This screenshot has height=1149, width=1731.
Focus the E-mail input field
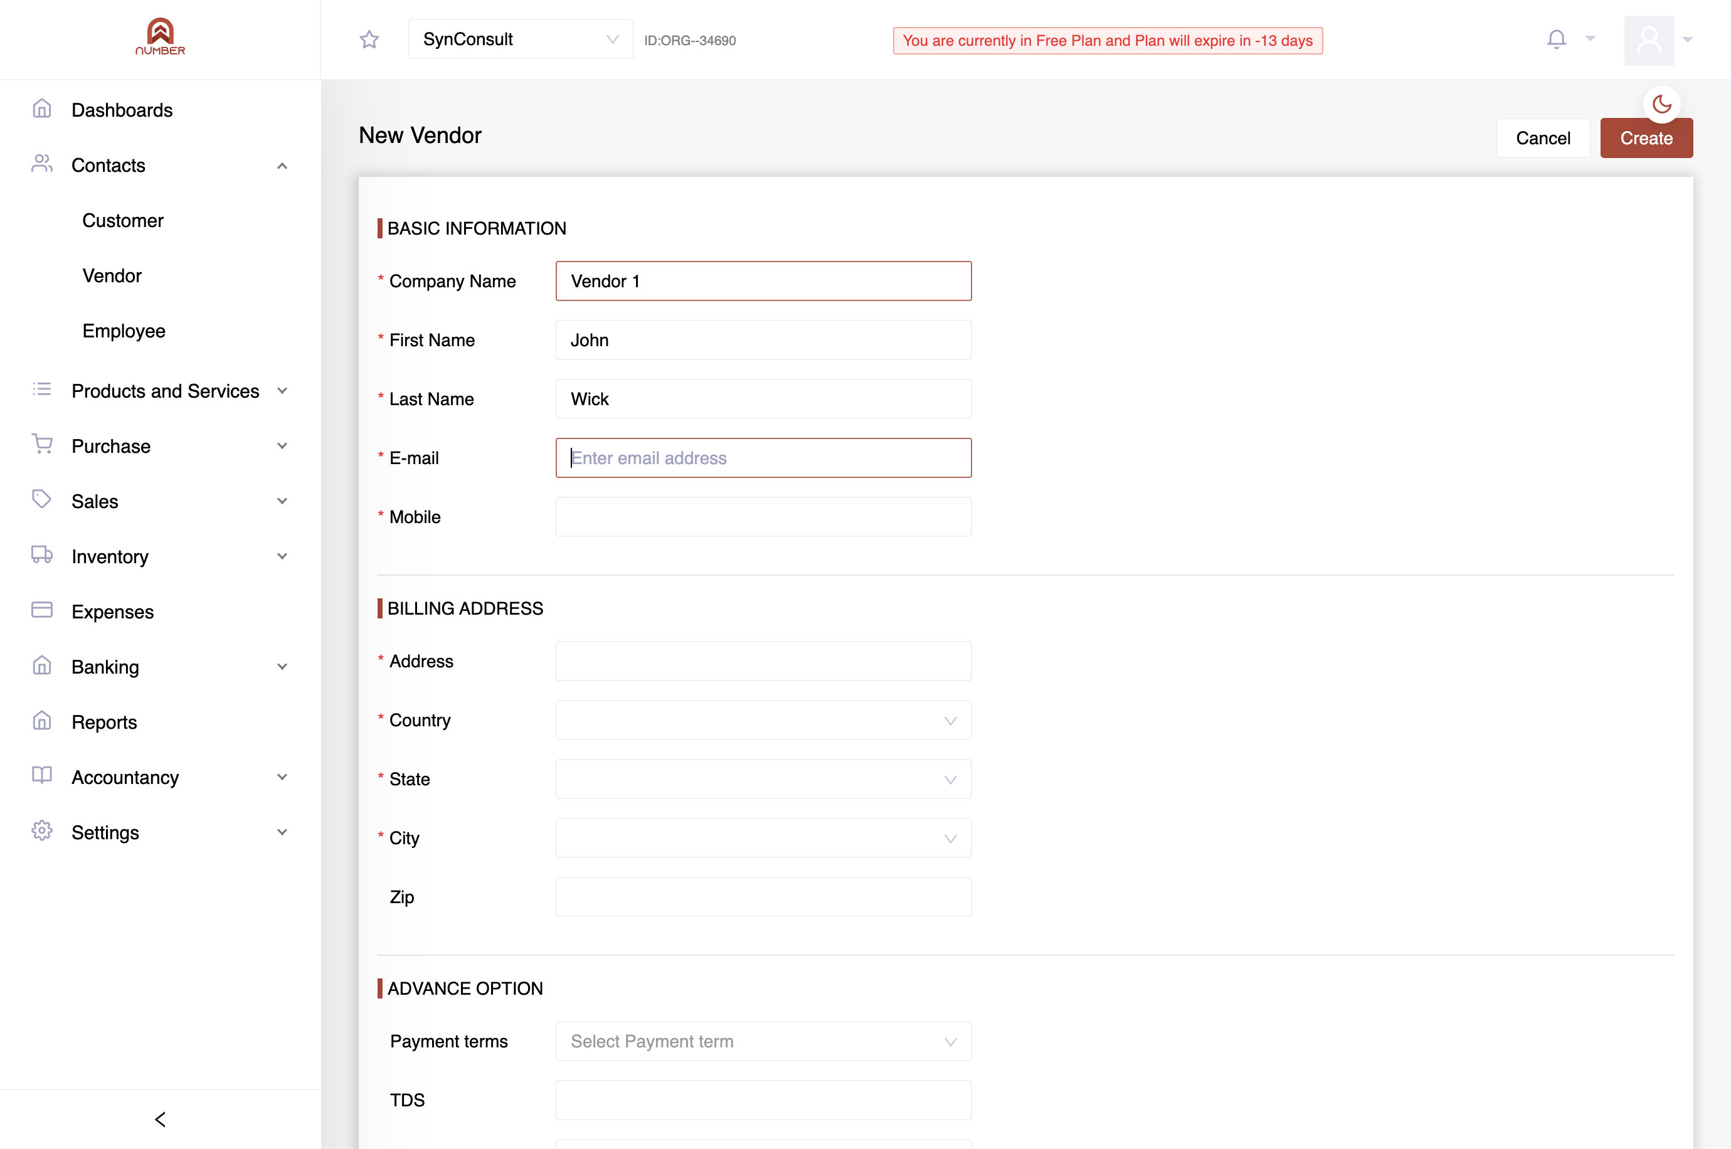[763, 458]
